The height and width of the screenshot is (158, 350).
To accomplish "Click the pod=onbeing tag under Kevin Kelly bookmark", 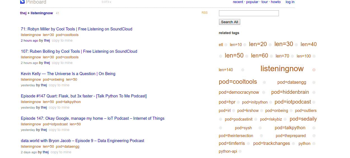I will point(53,80).
